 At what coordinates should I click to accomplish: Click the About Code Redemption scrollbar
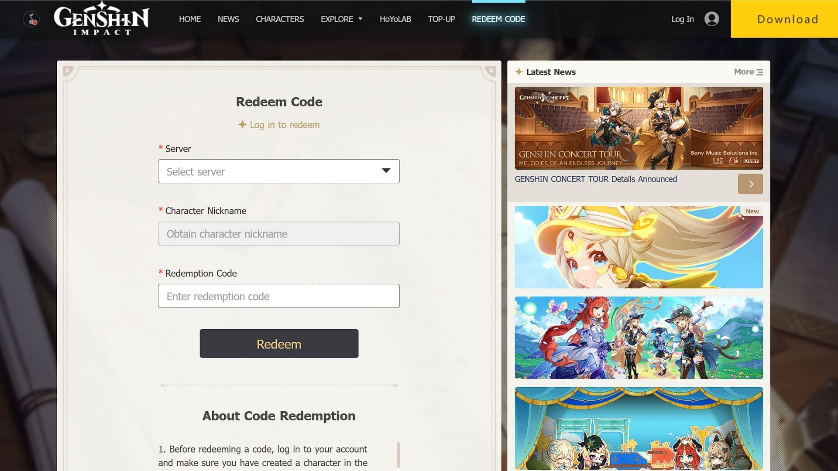tap(398, 455)
